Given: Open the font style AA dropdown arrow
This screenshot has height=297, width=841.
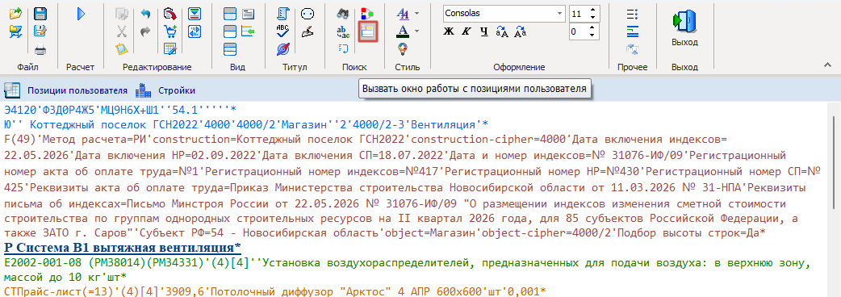Looking at the screenshot, I should tap(416, 14).
